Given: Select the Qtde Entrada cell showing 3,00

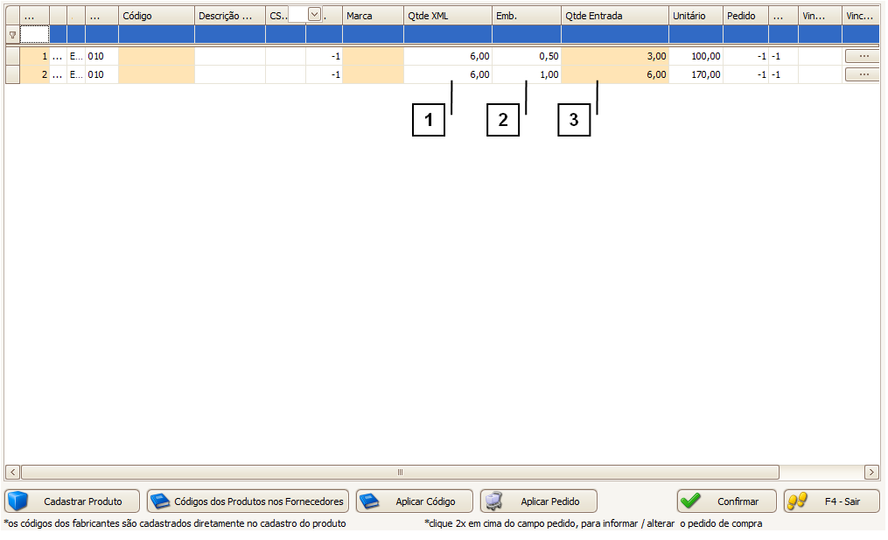Looking at the screenshot, I should [614, 56].
